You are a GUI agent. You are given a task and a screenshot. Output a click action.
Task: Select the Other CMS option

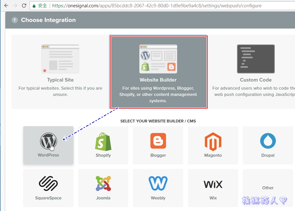point(268,188)
